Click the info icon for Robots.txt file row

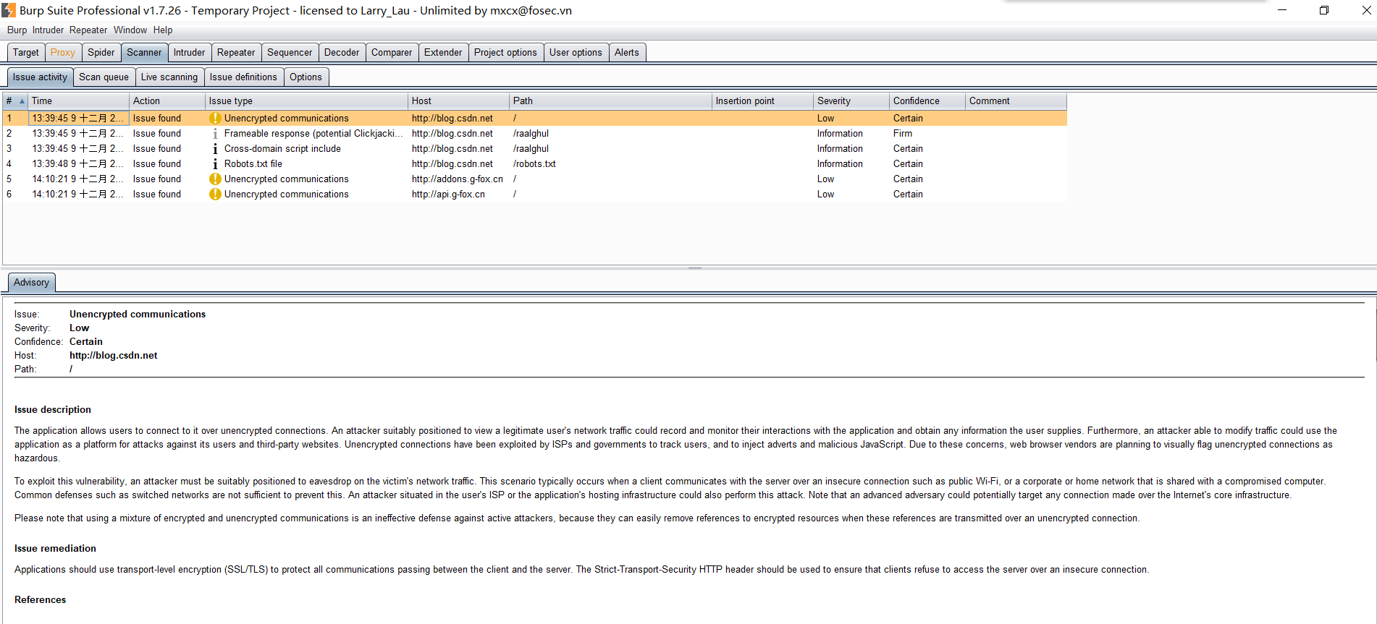tap(215, 164)
